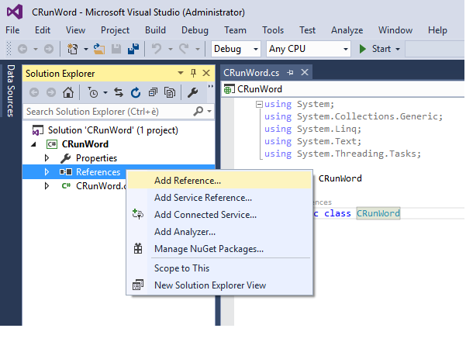Expand the CRunWord.cs file node
The height and width of the screenshot is (349, 466).
pos(47,186)
